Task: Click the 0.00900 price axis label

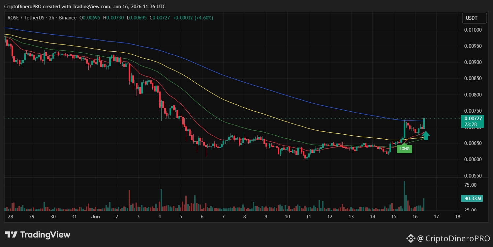Action: tap(473, 62)
